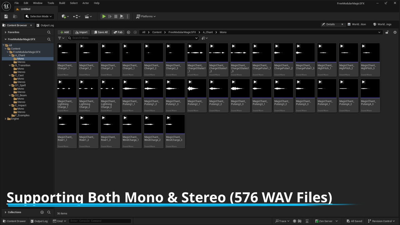Open the Trace dropdown in status bar
Viewport: 400px width, 225px height.
click(282, 221)
